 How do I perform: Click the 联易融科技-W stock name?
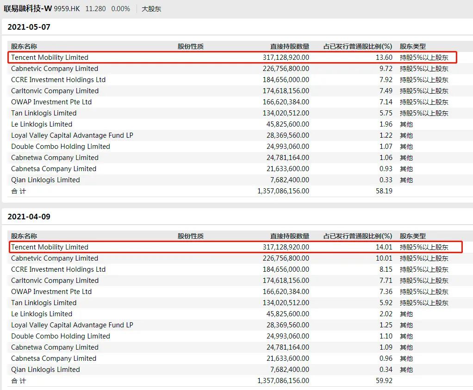(28, 9)
